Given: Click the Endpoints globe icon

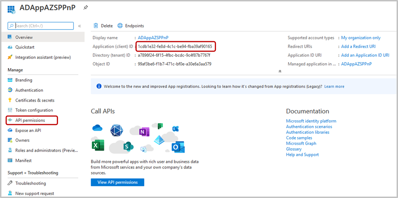Looking at the screenshot, I should 120,26.
